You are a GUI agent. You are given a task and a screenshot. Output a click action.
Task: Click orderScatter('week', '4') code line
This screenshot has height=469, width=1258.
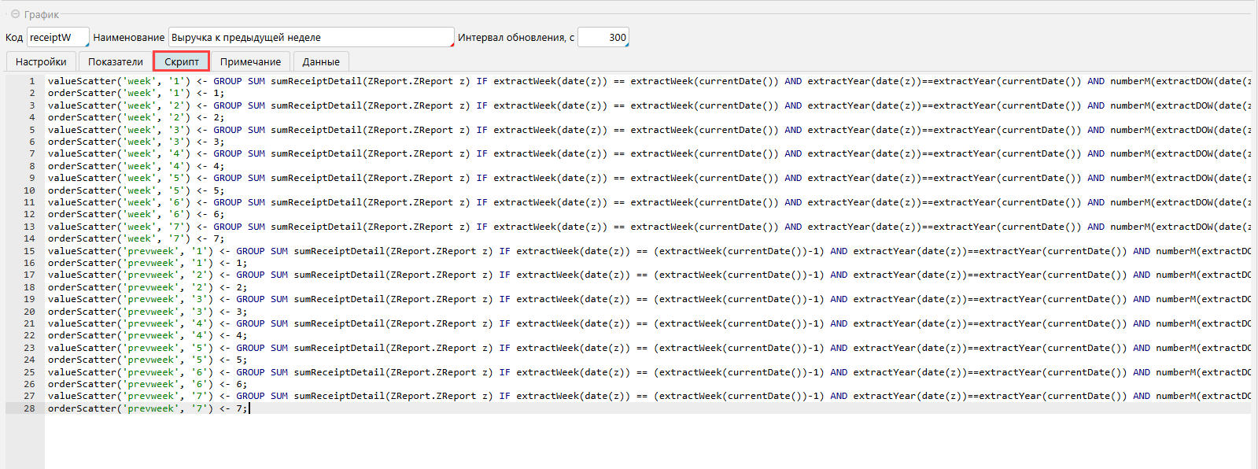(x=135, y=166)
